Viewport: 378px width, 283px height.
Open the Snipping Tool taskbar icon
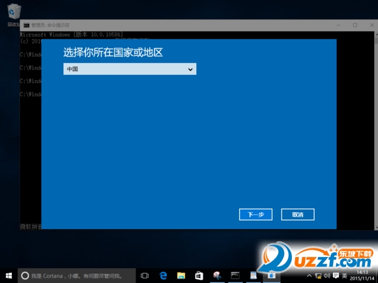point(217,276)
